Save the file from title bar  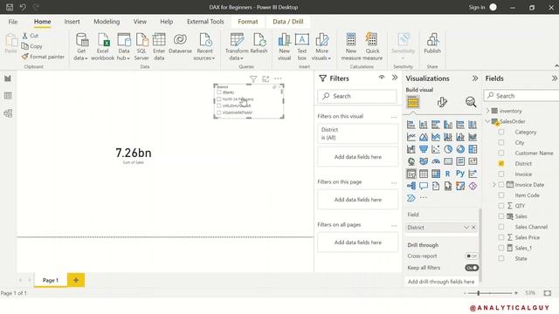10,7
